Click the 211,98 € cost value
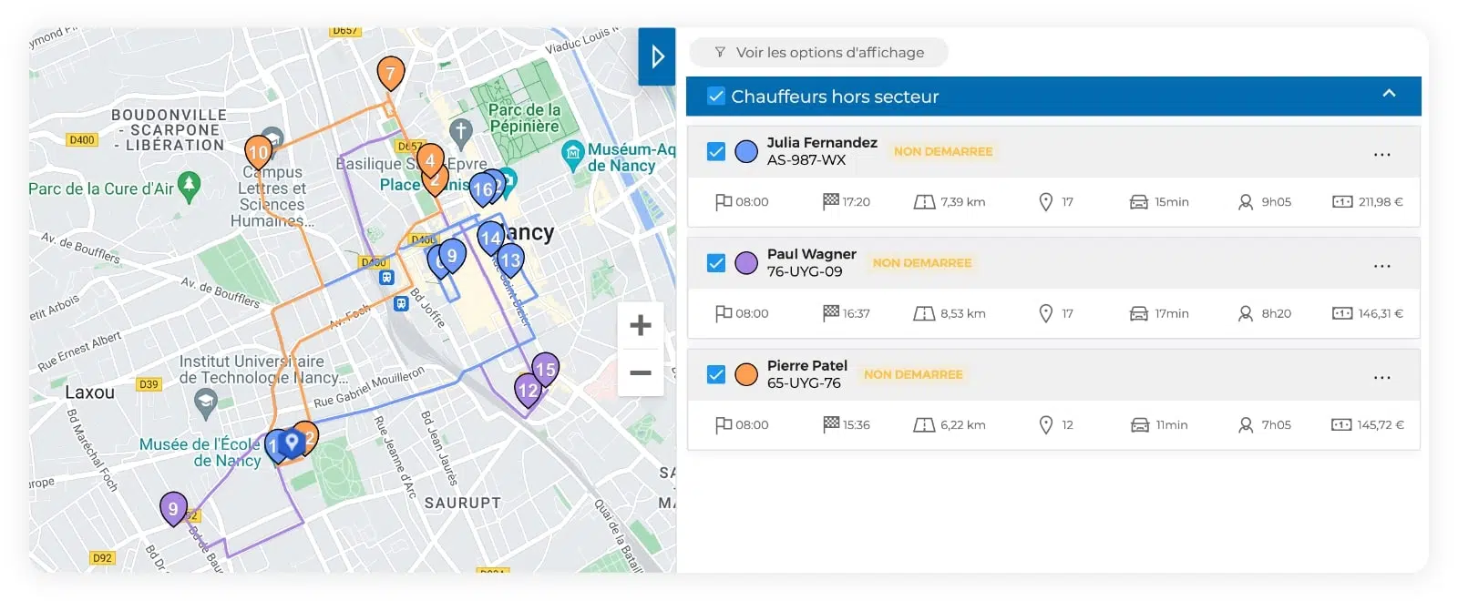The width and height of the screenshot is (1458, 601). pyautogui.click(x=1381, y=202)
